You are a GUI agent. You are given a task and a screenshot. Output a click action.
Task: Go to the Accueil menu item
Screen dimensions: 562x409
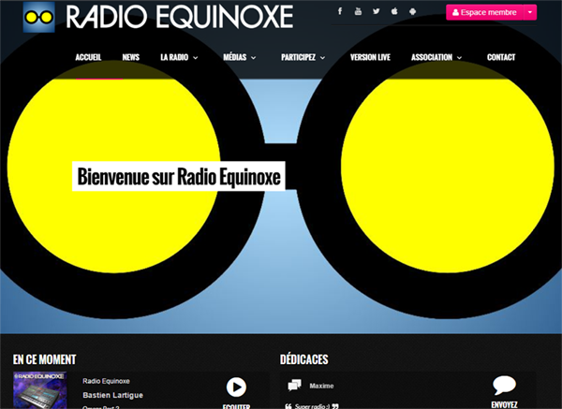[88, 57]
